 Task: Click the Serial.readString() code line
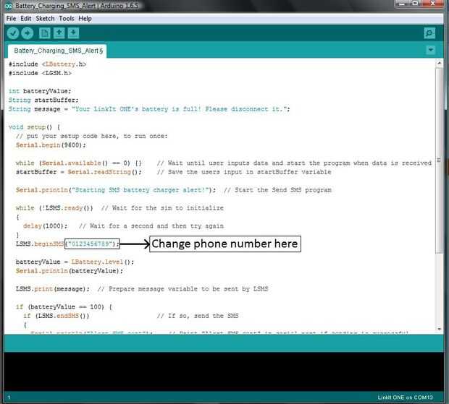point(79,172)
